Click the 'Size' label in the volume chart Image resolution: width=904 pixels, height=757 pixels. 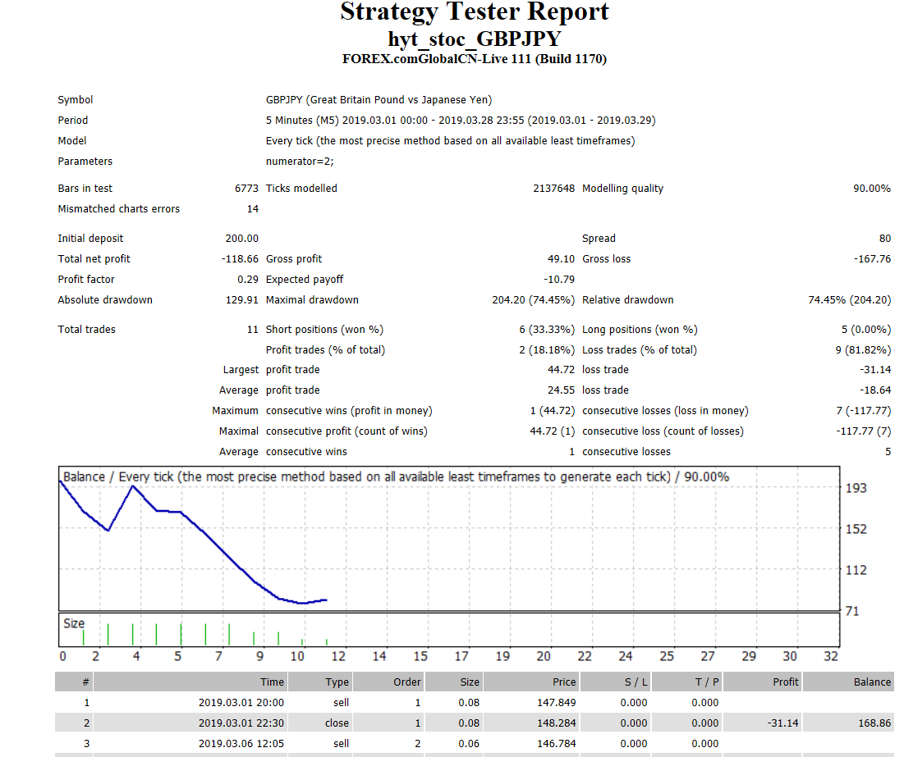pos(74,624)
